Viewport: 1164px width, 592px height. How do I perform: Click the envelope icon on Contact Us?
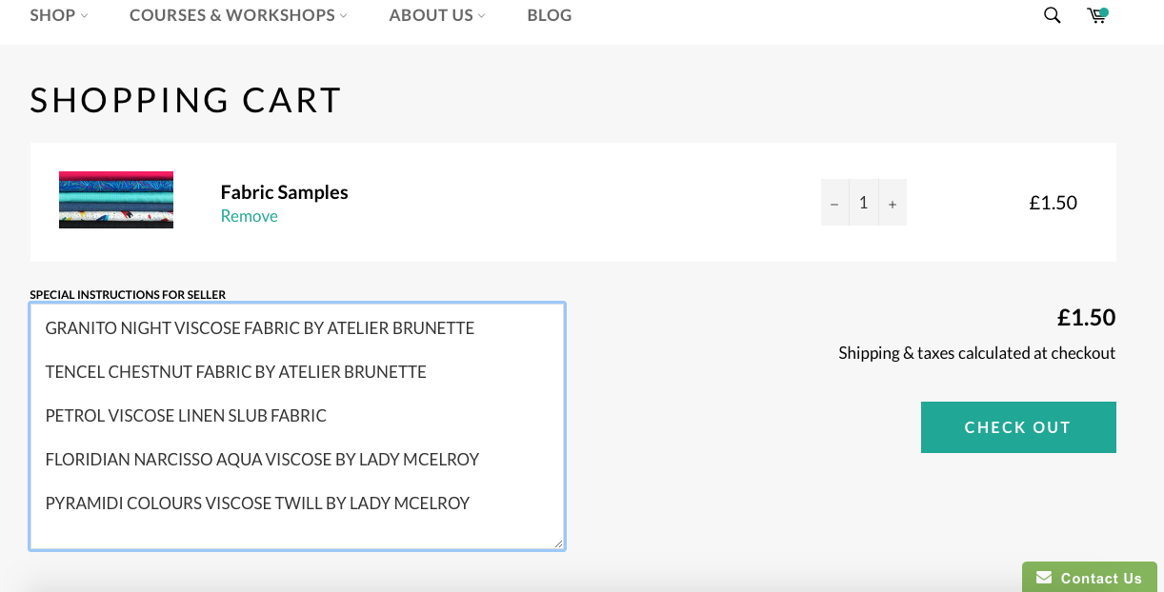[x=1044, y=578]
